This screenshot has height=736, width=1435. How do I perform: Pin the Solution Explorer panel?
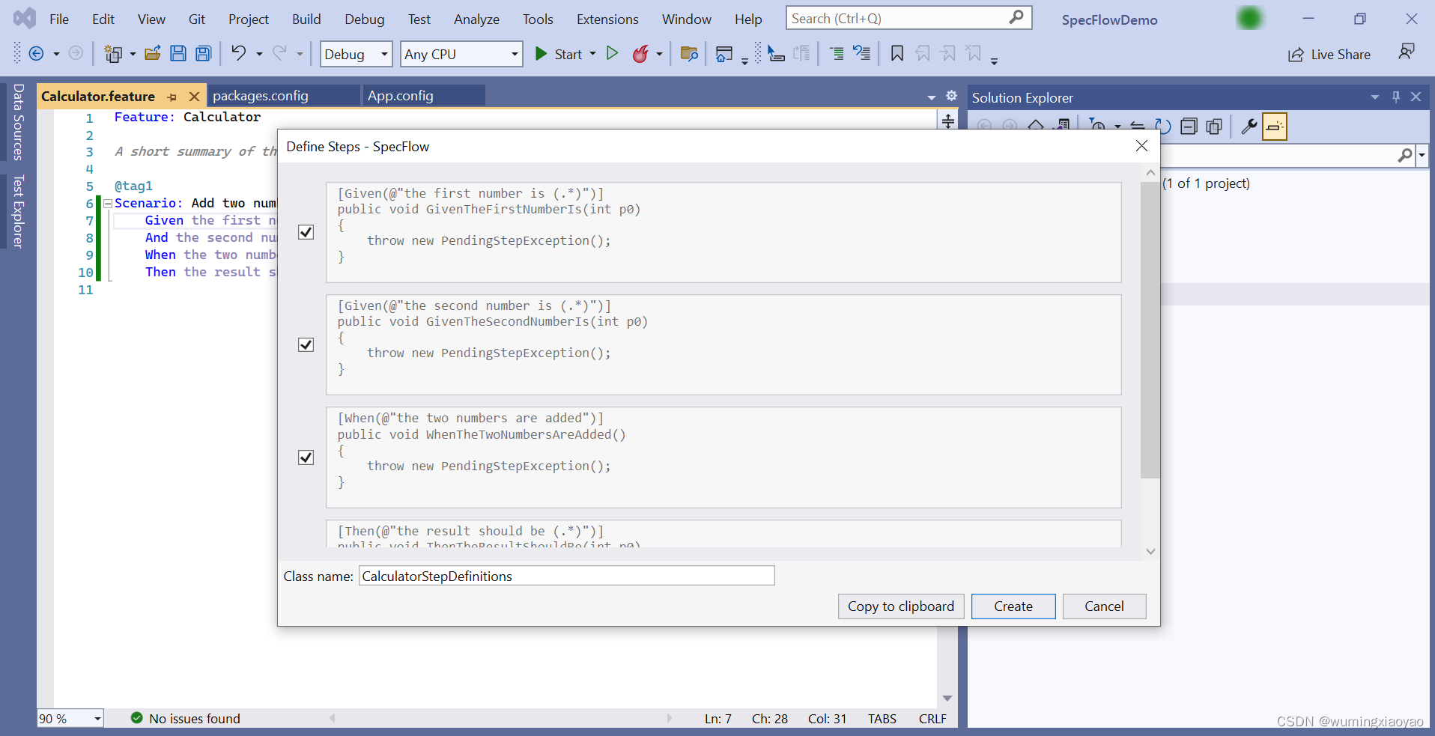1396,97
